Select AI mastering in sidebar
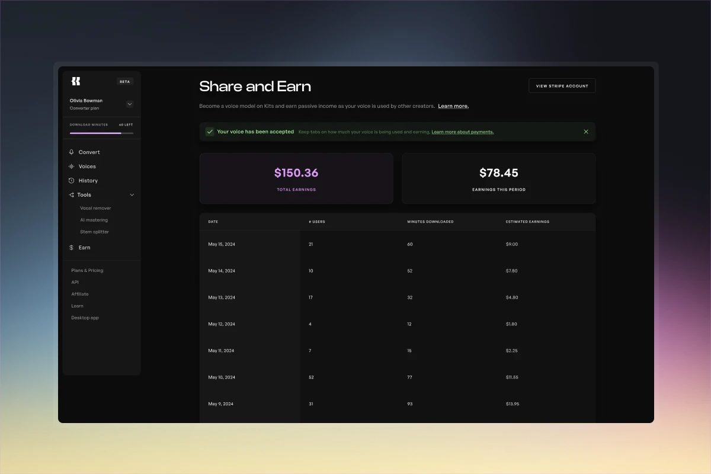The height and width of the screenshot is (474, 711). click(94, 220)
